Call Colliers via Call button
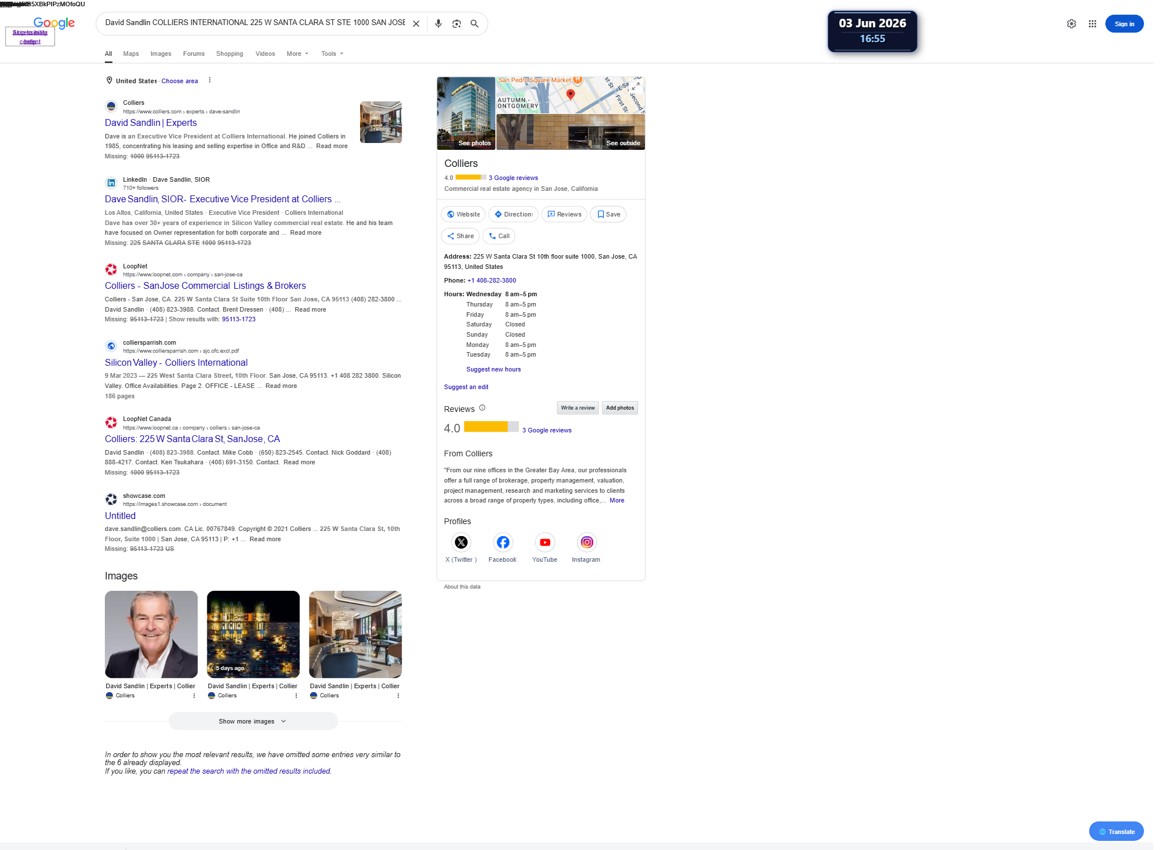This screenshot has width=1160, height=850. pos(499,236)
